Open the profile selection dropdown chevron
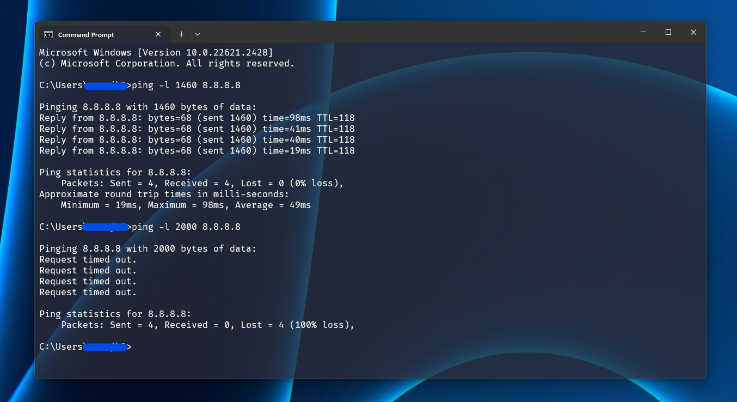This screenshot has height=402, width=737. pyautogui.click(x=197, y=34)
